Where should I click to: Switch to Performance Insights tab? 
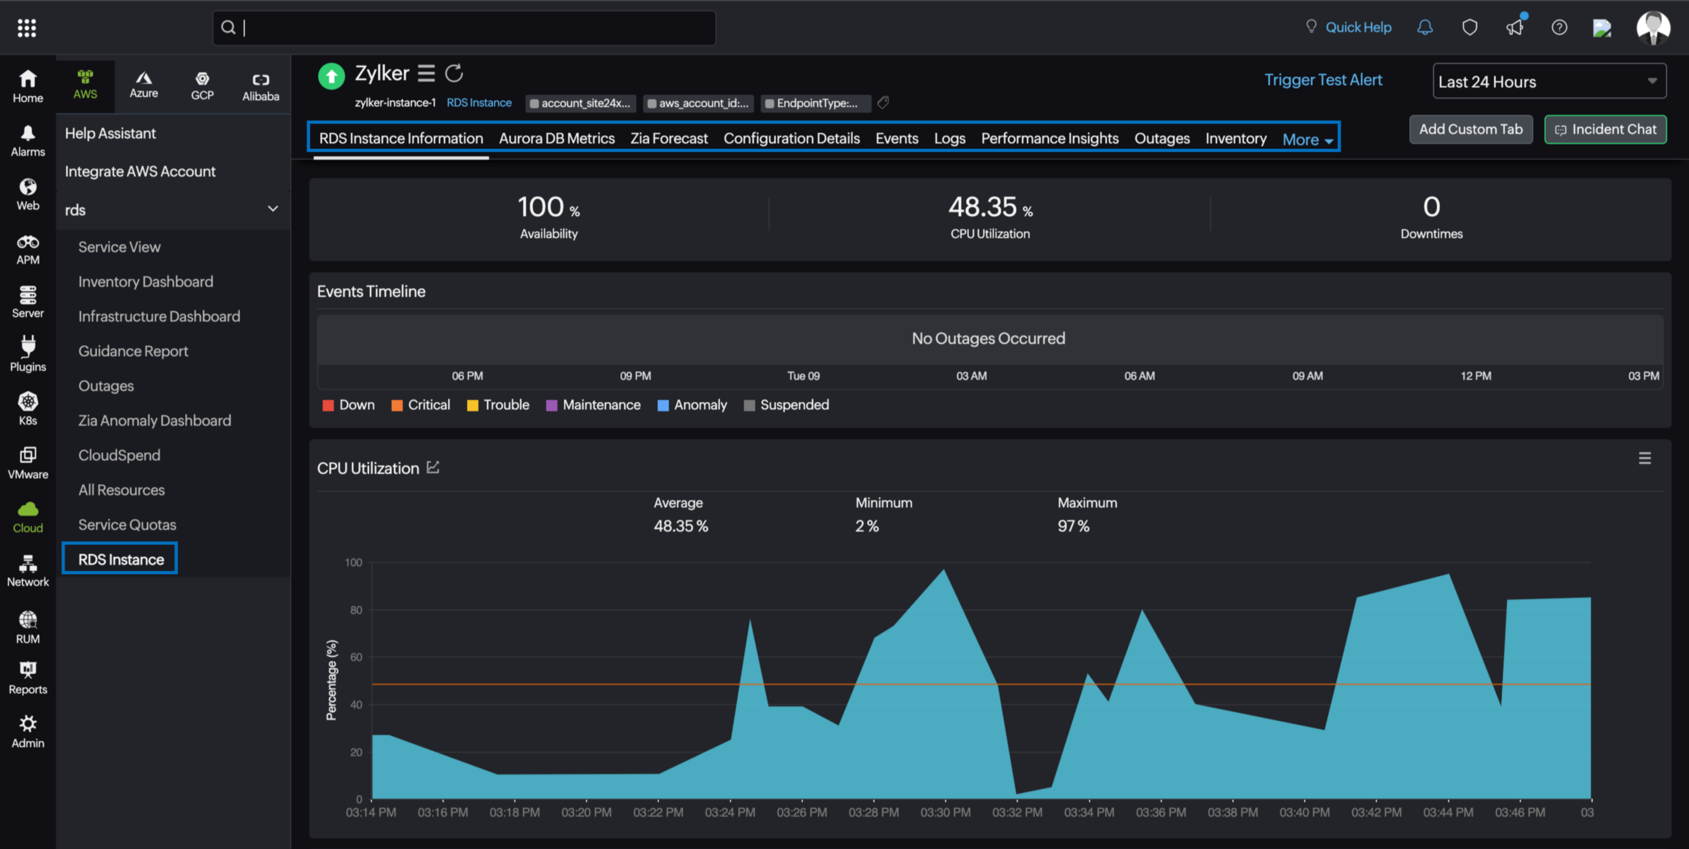1049,138
